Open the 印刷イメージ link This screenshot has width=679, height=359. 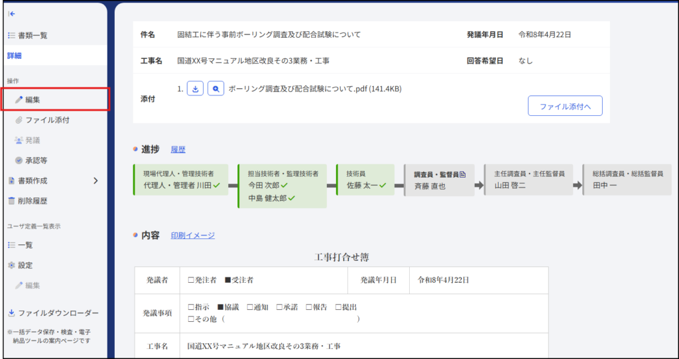193,236
